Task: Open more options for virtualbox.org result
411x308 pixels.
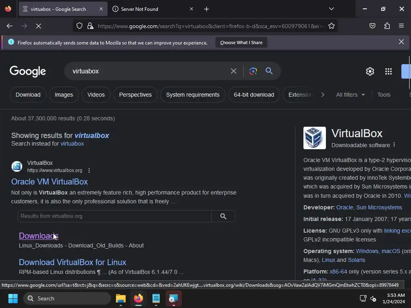Action: [x=89, y=170]
